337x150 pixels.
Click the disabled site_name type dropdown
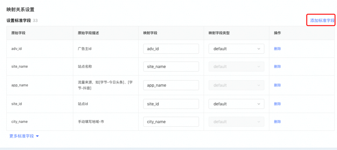[x=236, y=66]
